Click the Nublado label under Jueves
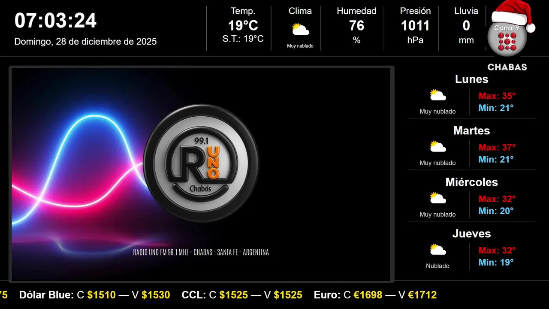Viewport: 549px width, 309px height. (x=438, y=266)
